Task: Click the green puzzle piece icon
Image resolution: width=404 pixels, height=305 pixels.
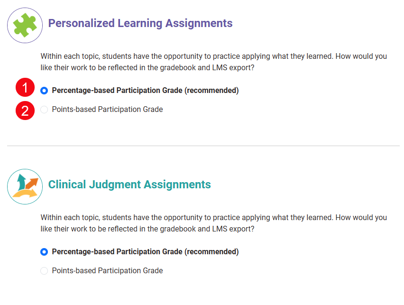Action: pos(25,25)
